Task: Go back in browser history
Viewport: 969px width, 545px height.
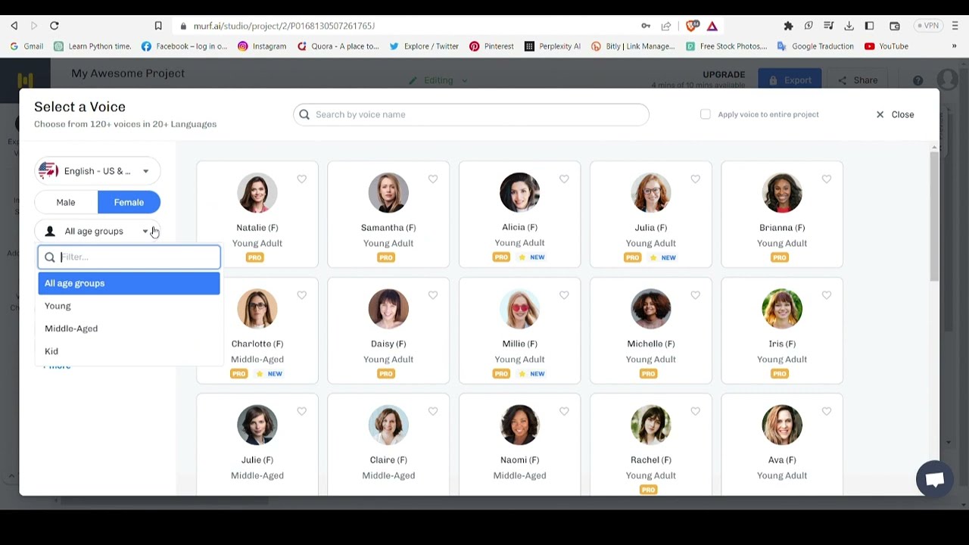Action: pyautogui.click(x=14, y=26)
